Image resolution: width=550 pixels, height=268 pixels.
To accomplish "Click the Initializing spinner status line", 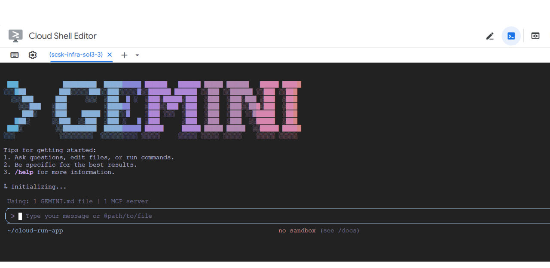I will [x=35, y=187].
